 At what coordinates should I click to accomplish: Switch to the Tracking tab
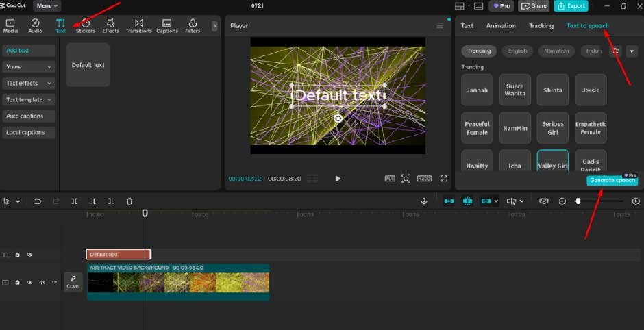click(x=541, y=26)
